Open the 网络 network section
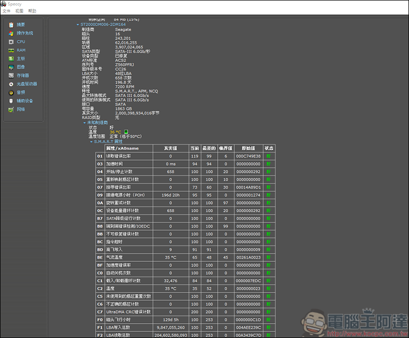This screenshot has width=409, height=338. tap(20, 109)
